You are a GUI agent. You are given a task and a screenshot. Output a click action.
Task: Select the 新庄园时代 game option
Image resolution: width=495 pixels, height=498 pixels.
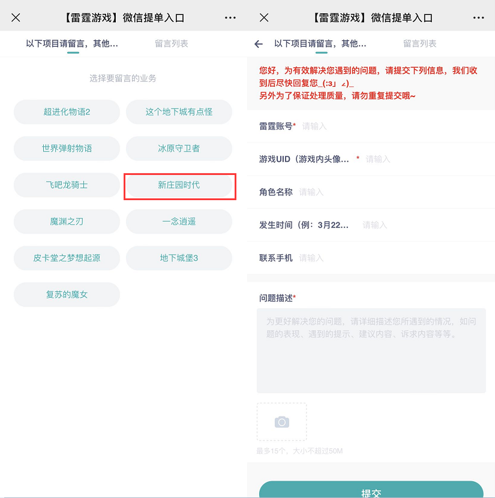coord(179,185)
